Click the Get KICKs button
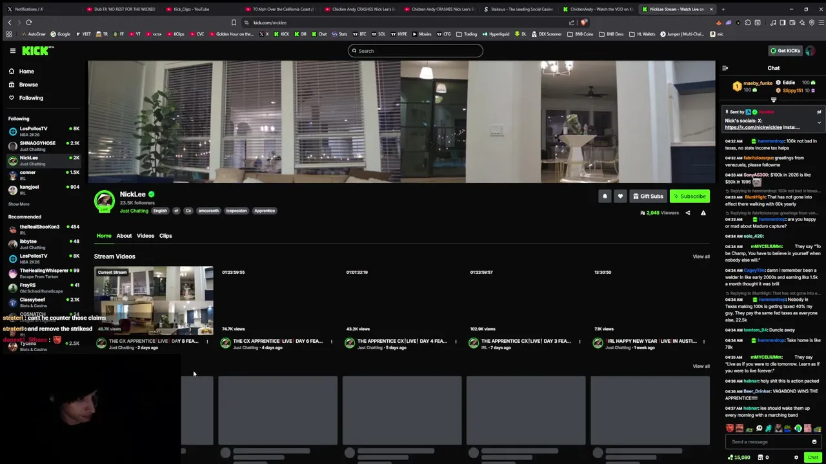The height and width of the screenshot is (464, 826). click(785, 50)
